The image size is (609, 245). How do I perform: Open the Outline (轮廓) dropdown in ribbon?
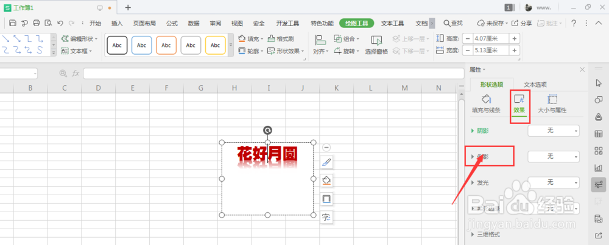(x=251, y=51)
